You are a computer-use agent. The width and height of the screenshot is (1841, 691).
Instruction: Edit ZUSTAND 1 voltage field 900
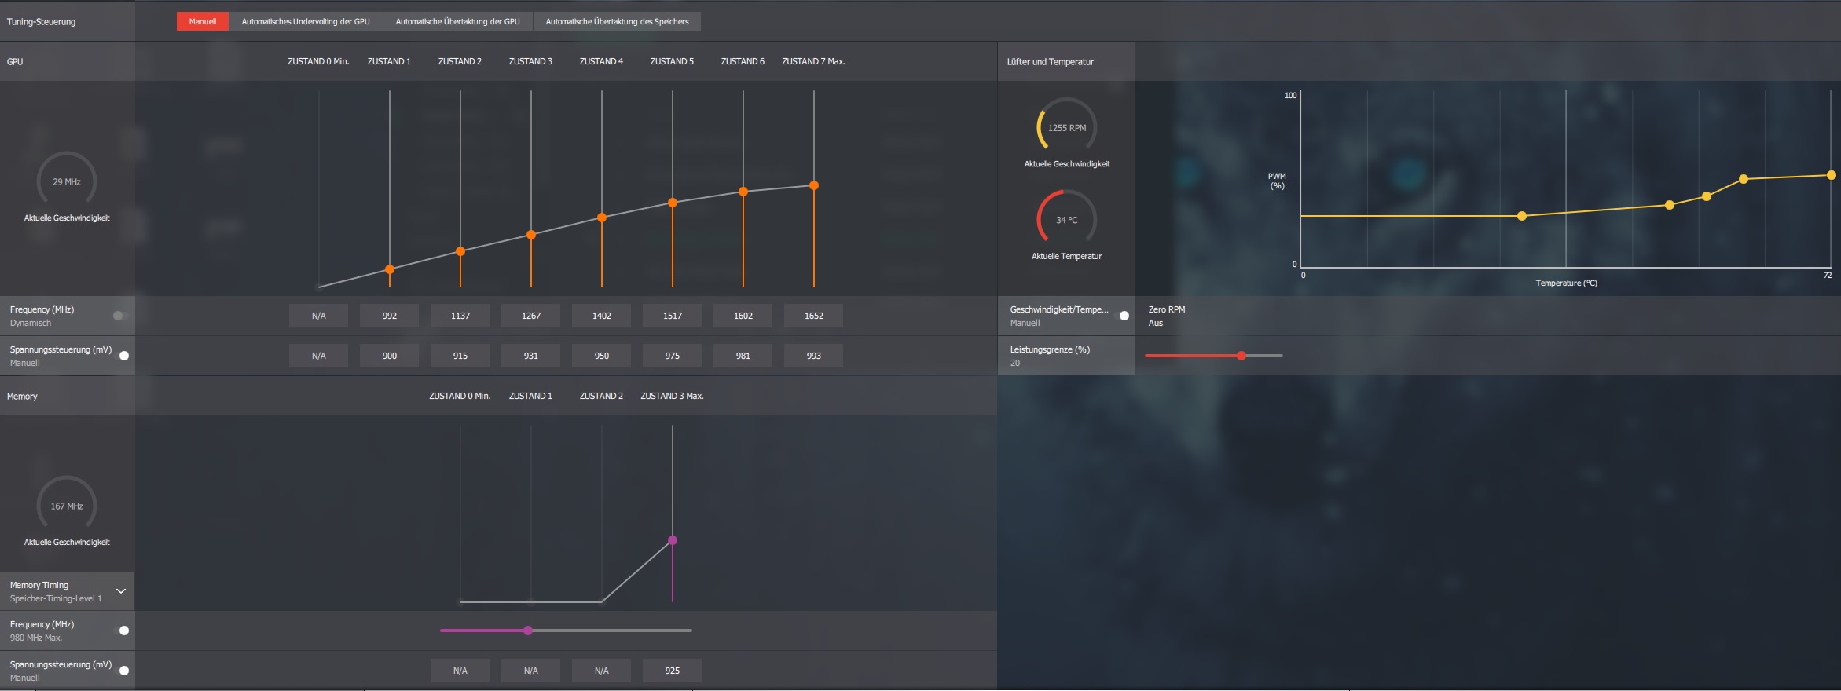(x=389, y=356)
